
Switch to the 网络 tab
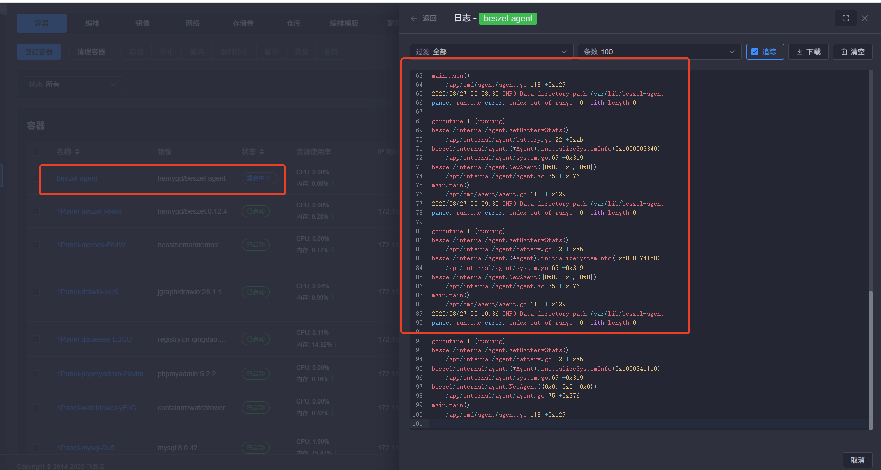click(193, 23)
